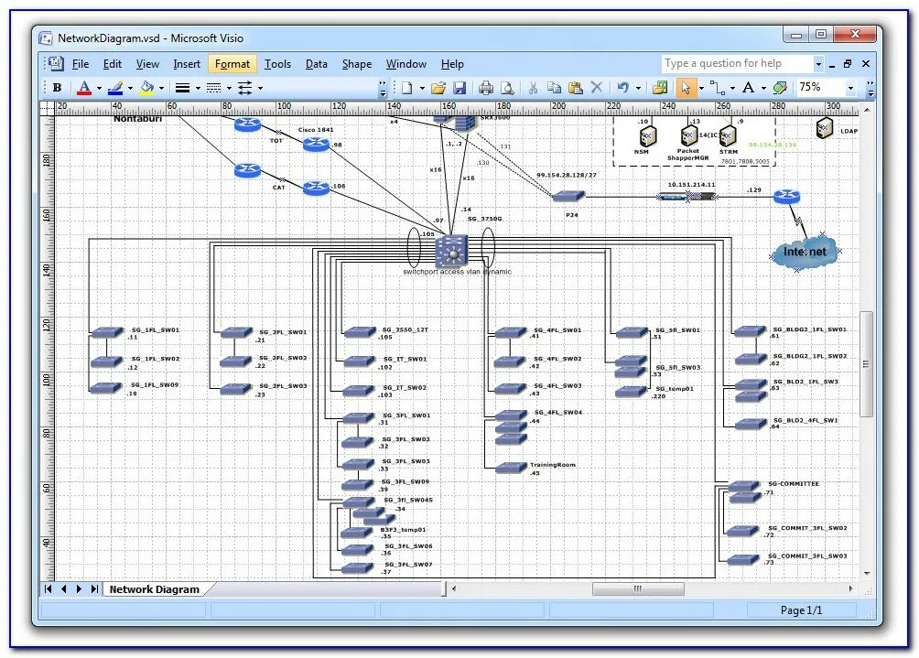The image size is (919, 658).
Task: Click the toolbar icon left of 75%
Action: [x=780, y=88]
